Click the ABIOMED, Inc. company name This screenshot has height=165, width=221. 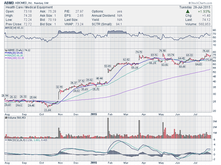24,3
